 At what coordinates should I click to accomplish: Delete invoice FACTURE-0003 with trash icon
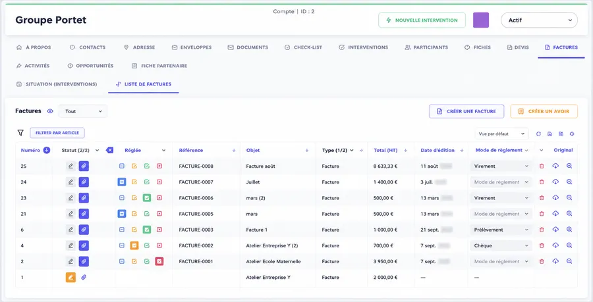pyautogui.click(x=542, y=230)
